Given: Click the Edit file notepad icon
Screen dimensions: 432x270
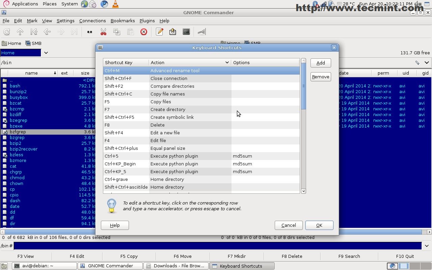Looking at the screenshot, I should click(160, 32).
